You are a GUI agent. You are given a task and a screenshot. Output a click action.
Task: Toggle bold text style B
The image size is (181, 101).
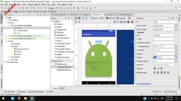pos(155,68)
